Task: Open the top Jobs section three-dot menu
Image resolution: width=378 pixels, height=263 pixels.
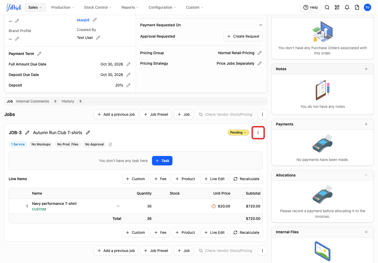Action: click(262, 114)
